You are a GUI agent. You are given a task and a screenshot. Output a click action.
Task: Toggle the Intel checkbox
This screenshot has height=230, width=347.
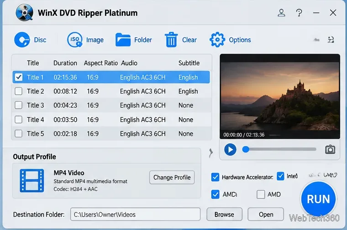tap(280, 176)
